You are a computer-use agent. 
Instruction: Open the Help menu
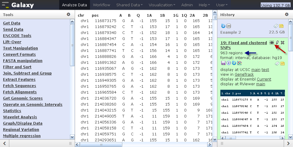coord(204,5)
